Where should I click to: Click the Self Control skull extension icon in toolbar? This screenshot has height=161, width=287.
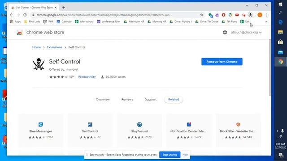[x=250, y=15]
